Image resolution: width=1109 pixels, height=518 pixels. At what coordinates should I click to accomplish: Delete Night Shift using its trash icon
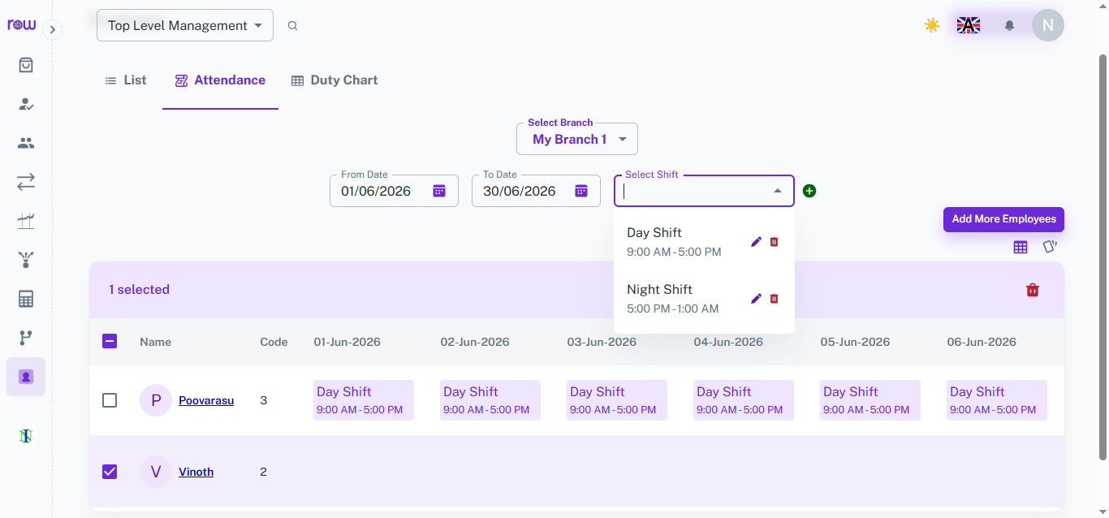click(x=774, y=299)
